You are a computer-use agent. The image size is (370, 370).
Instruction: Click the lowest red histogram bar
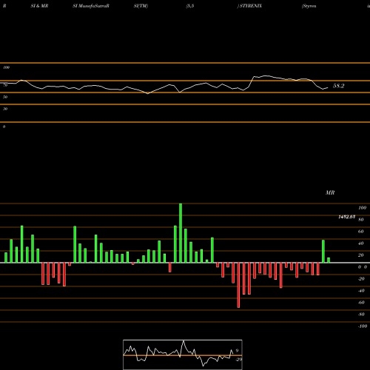pos(238,285)
